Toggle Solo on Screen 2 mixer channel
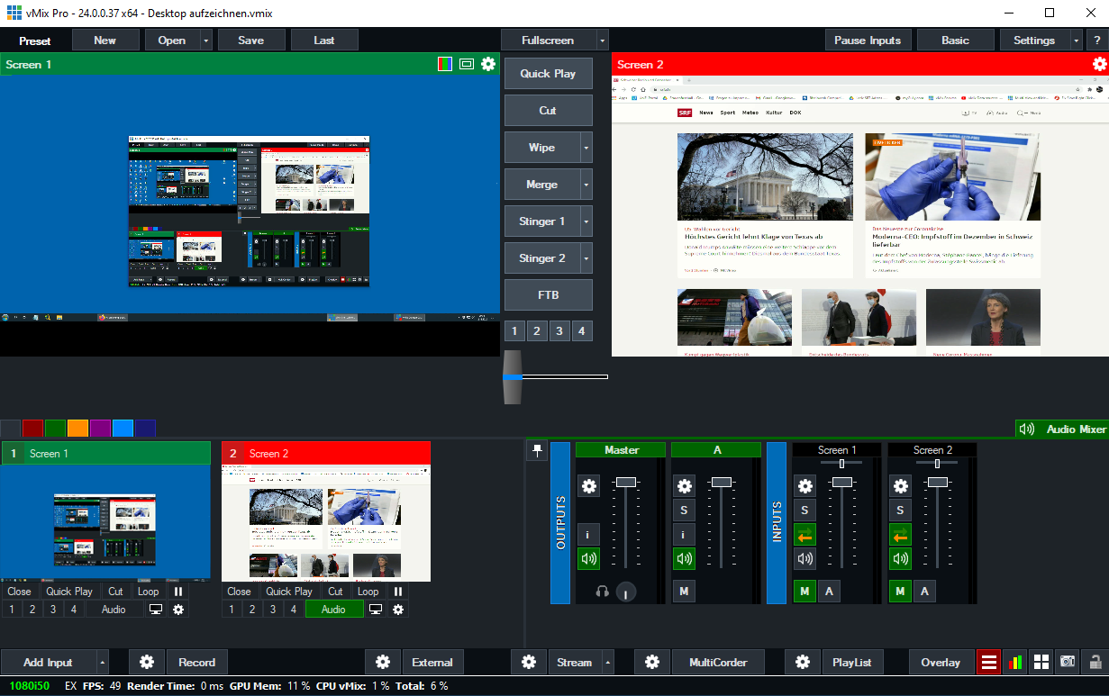 click(900, 511)
